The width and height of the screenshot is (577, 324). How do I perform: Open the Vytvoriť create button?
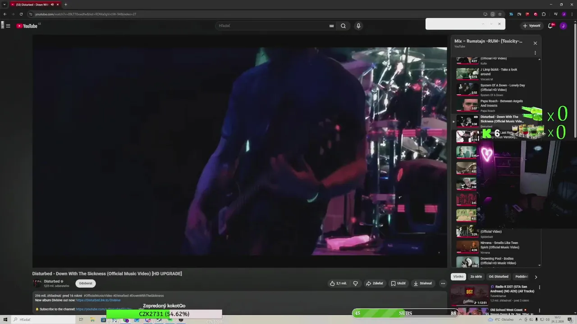pyautogui.click(x=531, y=26)
